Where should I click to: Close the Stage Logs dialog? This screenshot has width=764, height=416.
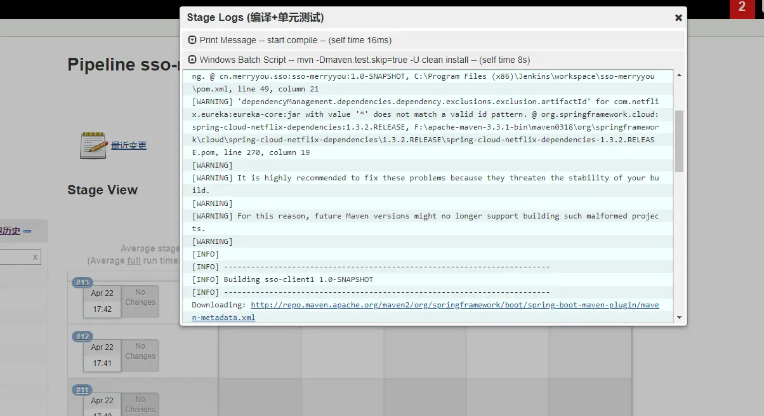pos(678,17)
